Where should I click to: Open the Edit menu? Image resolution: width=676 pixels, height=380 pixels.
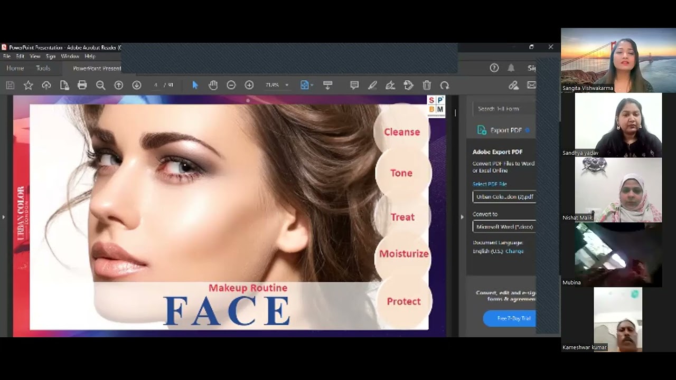pos(20,56)
